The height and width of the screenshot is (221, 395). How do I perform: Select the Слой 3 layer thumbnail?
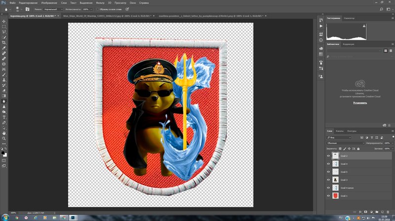point(336,180)
